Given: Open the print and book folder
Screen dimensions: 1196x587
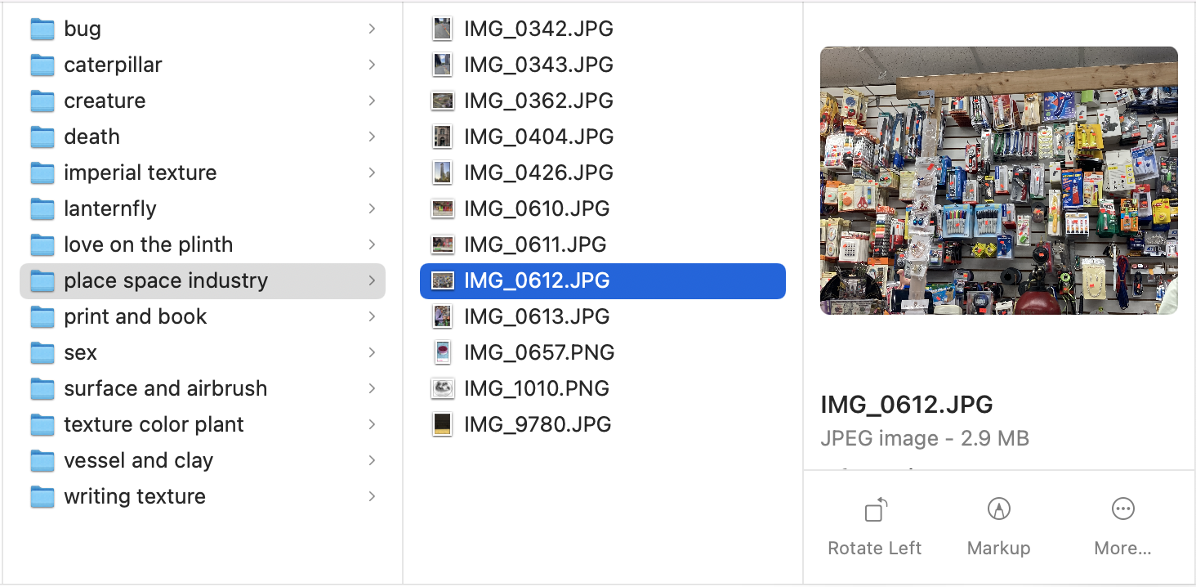Looking at the screenshot, I should (136, 316).
